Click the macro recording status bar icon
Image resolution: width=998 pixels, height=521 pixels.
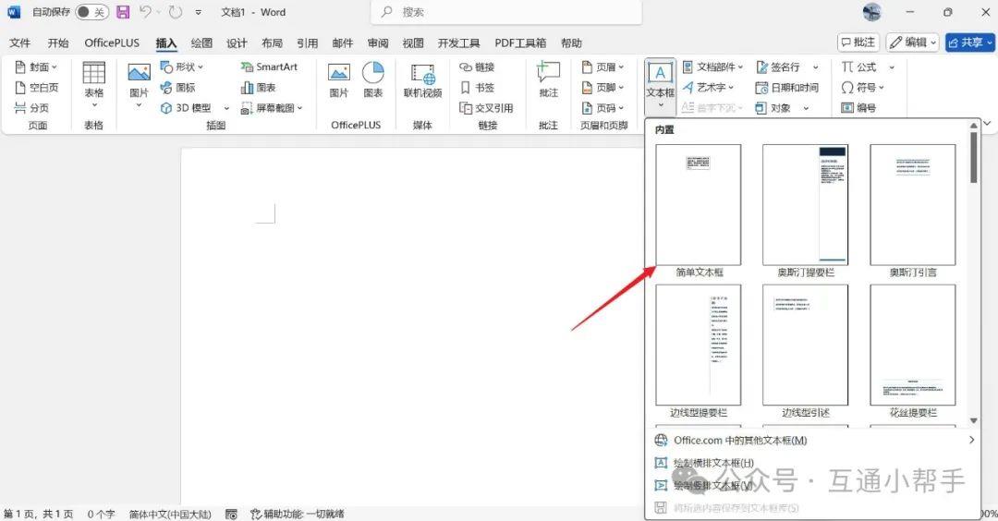click(x=231, y=514)
